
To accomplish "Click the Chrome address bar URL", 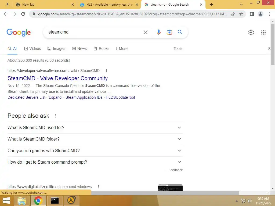I will click(132, 14).
